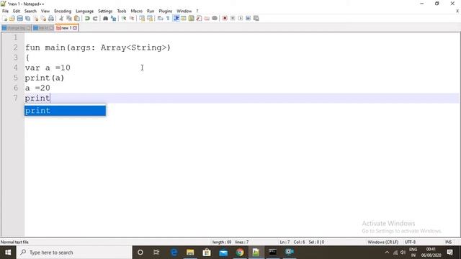Zoom in using the toolbar icon
The width and height of the screenshot is (461, 259).
click(124, 18)
